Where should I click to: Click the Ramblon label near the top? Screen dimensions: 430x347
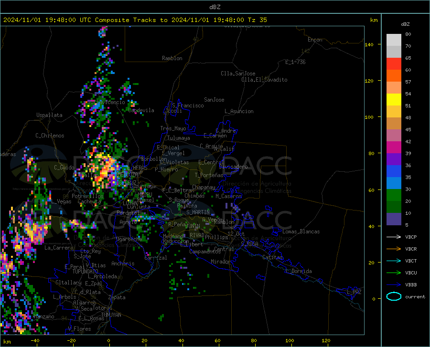[172, 58]
